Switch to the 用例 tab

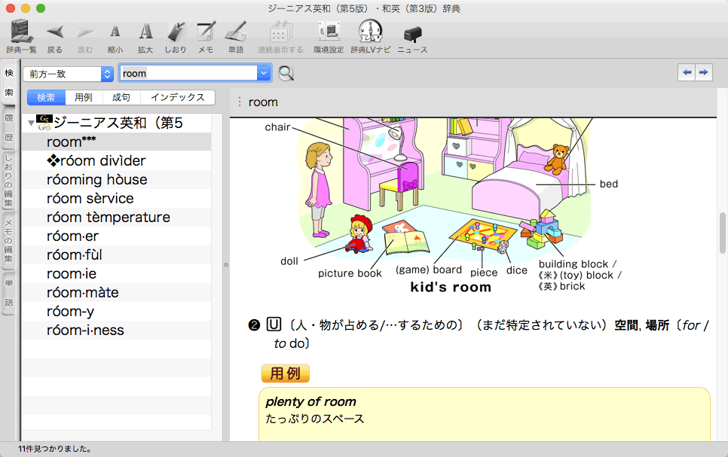(84, 97)
